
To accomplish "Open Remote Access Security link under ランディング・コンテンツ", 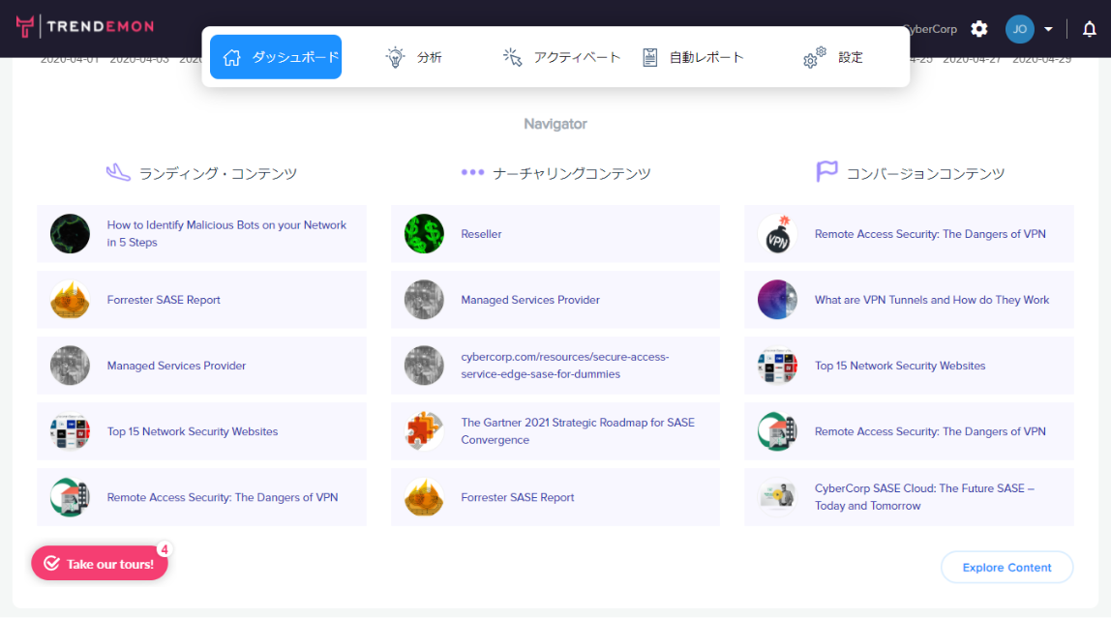I will click(x=223, y=497).
